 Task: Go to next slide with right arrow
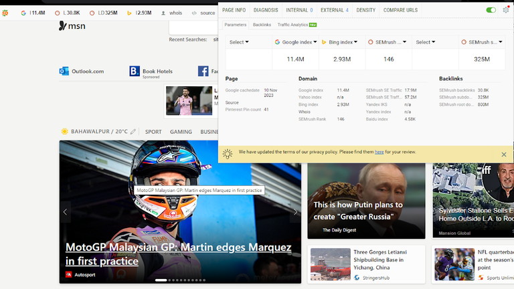click(295, 212)
